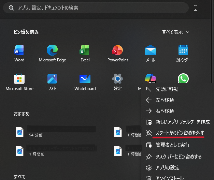This screenshot has height=180, width=214.
Task: Click the Microsoft 365 Copilot icon
Action: (x=151, y=78)
